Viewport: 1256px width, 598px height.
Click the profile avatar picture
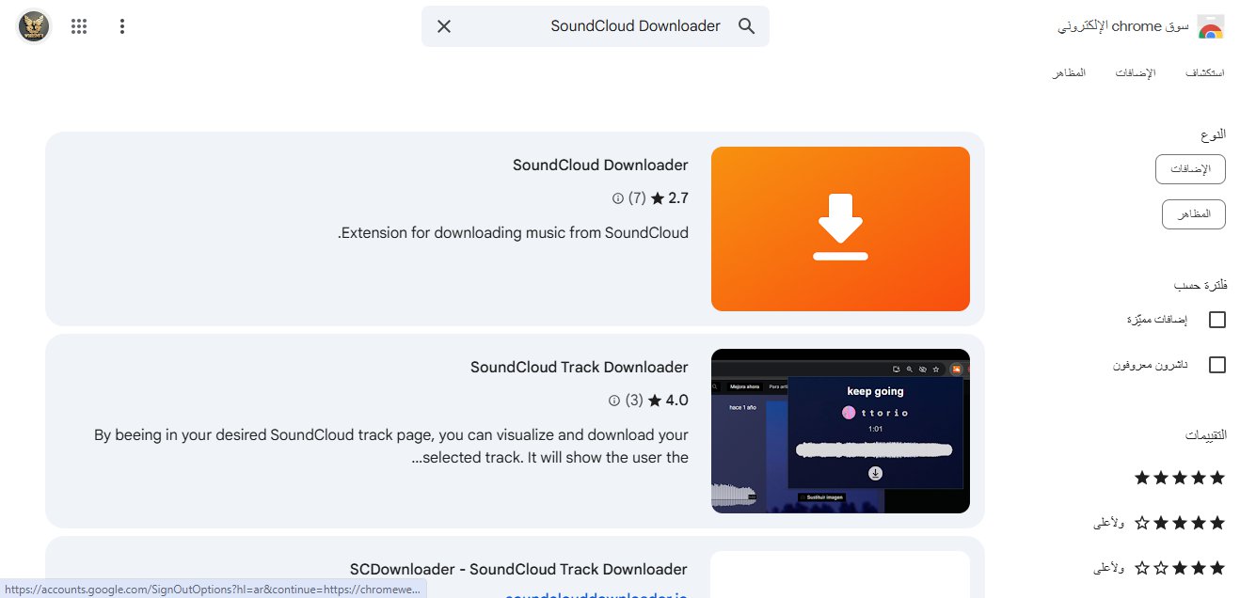pyautogui.click(x=34, y=26)
